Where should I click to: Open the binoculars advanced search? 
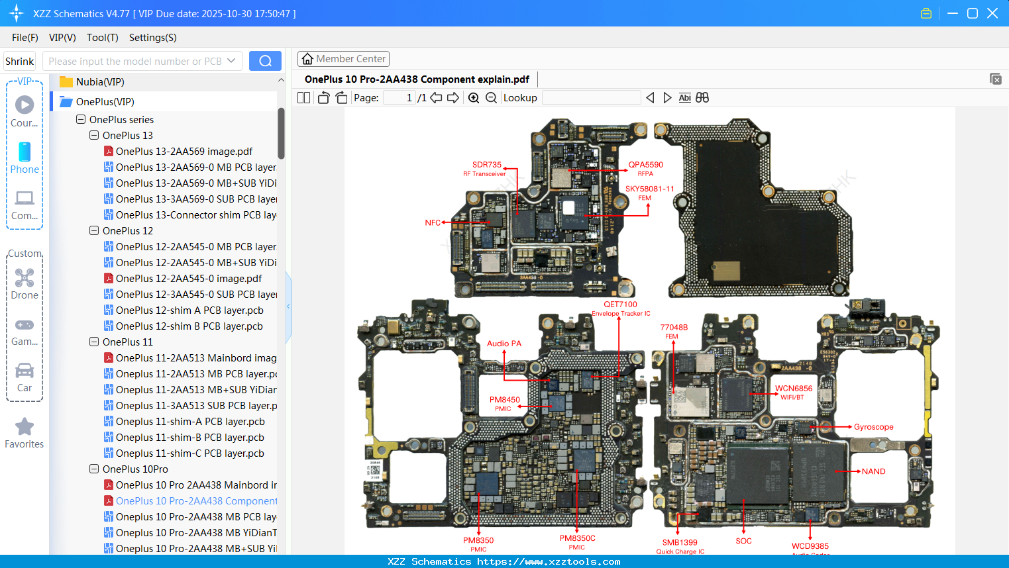click(x=702, y=97)
